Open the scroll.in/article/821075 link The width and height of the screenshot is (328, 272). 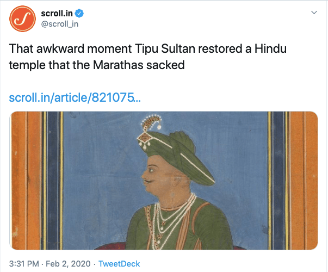(75, 98)
